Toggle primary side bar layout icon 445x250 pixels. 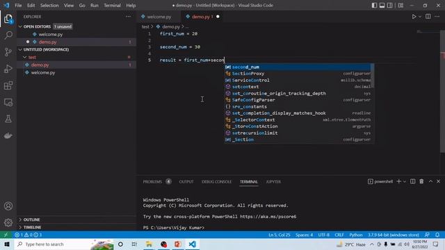coord(374,6)
